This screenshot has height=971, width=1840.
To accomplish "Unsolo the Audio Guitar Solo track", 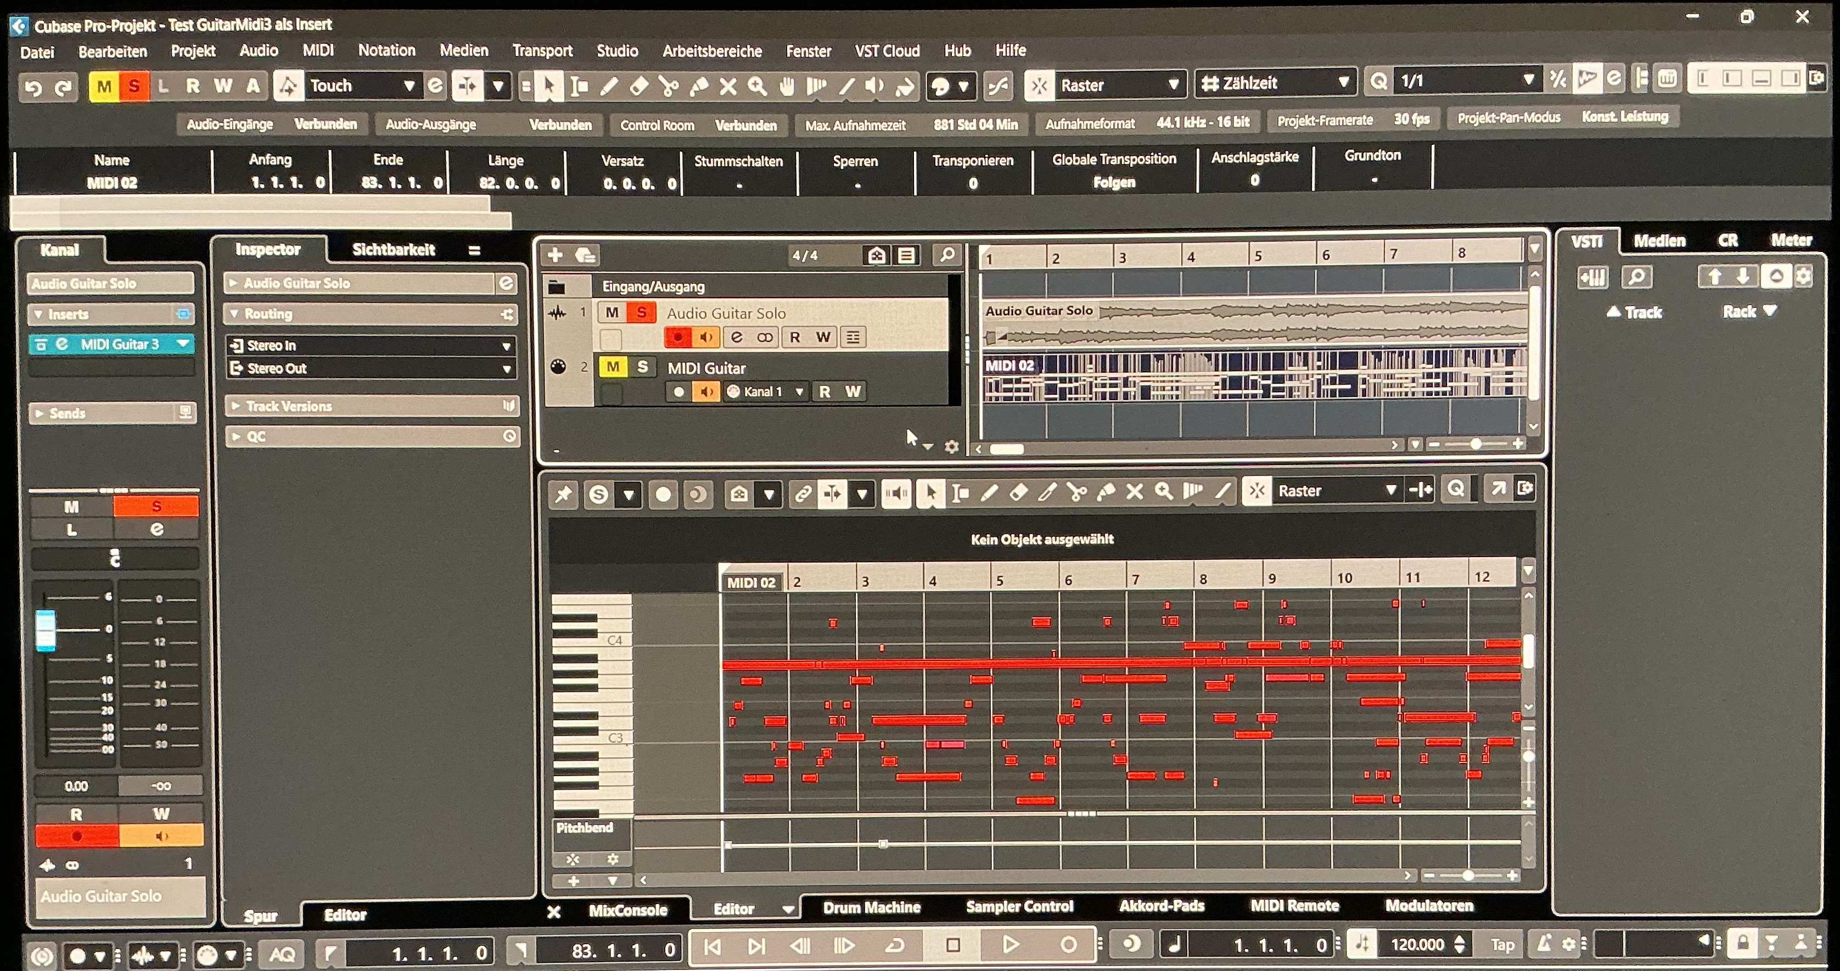I will (x=642, y=312).
